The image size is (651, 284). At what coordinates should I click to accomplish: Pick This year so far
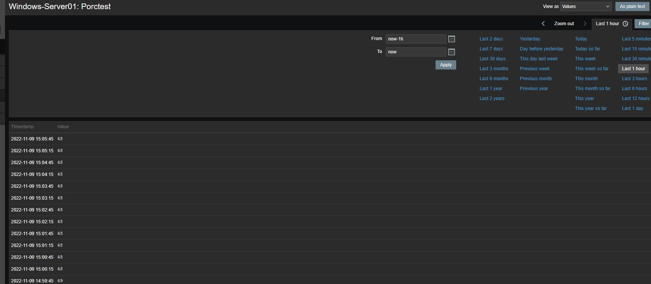point(591,108)
